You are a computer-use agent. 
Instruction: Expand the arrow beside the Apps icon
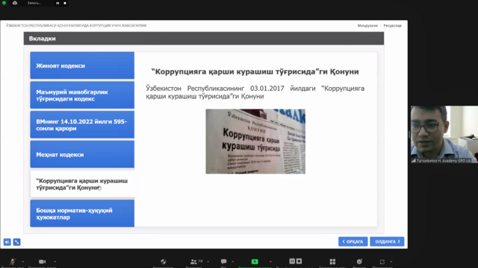point(391,261)
